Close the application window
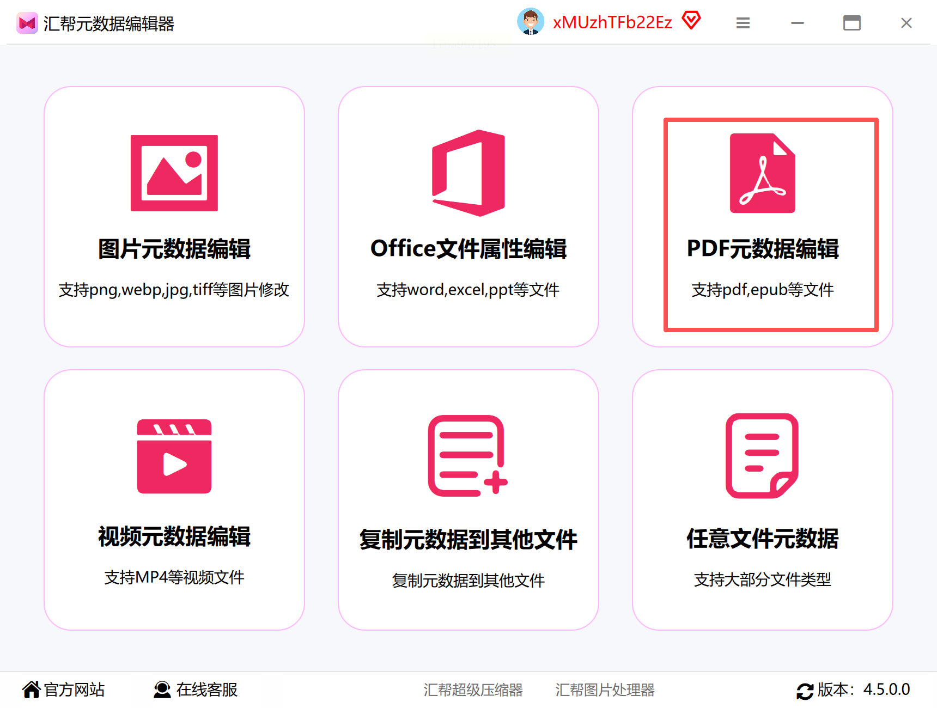This screenshot has width=937, height=708. tap(906, 23)
